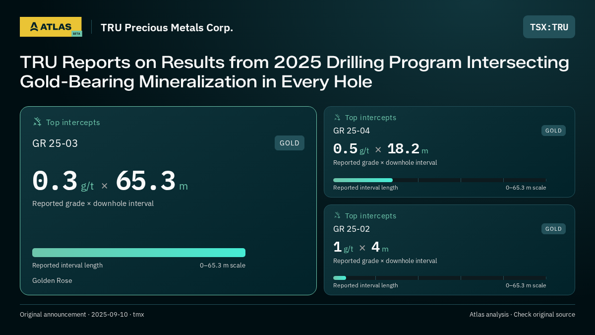Click the GR 25-03 interval length bar
The image size is (595, 335).
point(139,253)
